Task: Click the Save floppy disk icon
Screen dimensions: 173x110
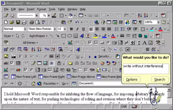Action: point(18,22)
